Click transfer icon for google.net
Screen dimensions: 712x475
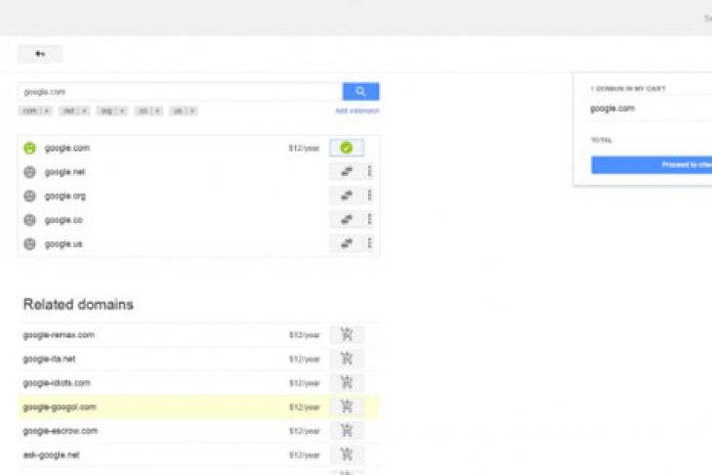click(346, 171)
